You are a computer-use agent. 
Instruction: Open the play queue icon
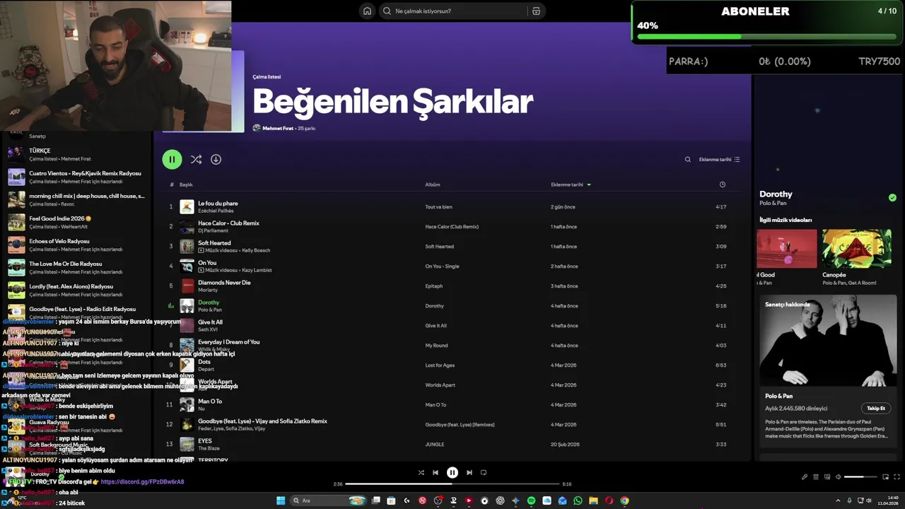tap(815, 477)
